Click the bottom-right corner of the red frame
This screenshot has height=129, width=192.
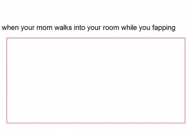pos(185,123)
